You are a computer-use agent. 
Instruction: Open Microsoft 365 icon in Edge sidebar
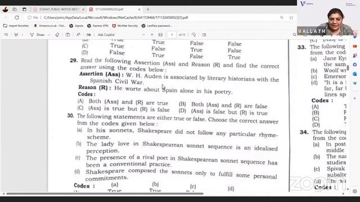click(x=355, y=65)
